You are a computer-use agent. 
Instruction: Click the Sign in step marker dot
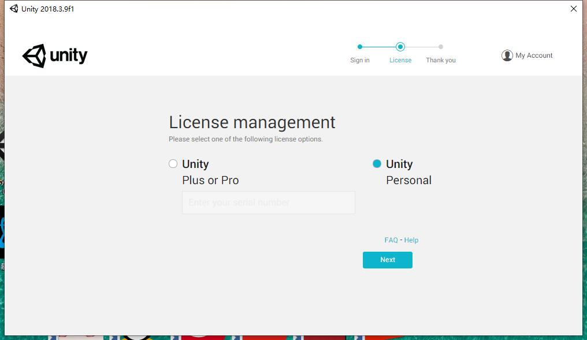click(360, 47)
